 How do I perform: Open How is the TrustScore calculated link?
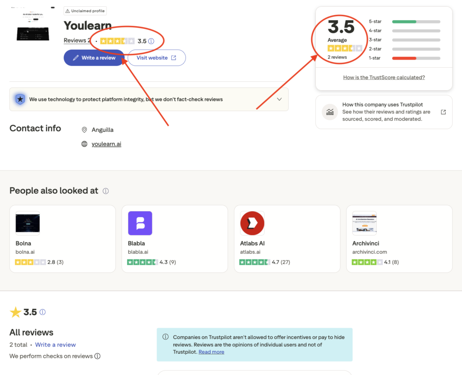(x=384, y=77)
